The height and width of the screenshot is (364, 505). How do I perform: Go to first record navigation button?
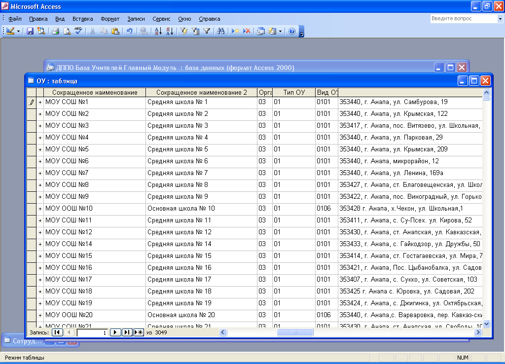click(x=57, y=332)
